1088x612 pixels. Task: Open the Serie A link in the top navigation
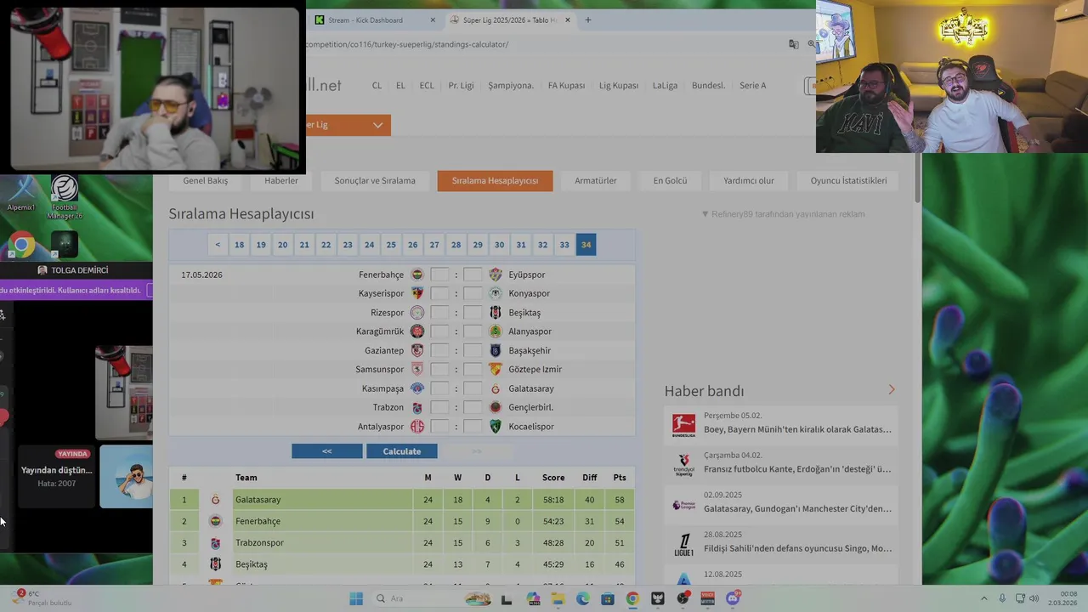[x=752, y=86]
